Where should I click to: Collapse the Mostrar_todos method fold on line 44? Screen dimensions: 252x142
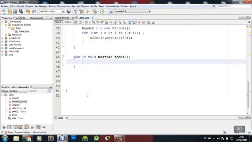click(63, 56)
